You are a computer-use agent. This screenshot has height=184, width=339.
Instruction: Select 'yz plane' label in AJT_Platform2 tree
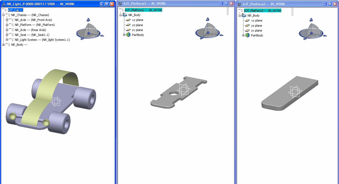[x=137, y=25]
